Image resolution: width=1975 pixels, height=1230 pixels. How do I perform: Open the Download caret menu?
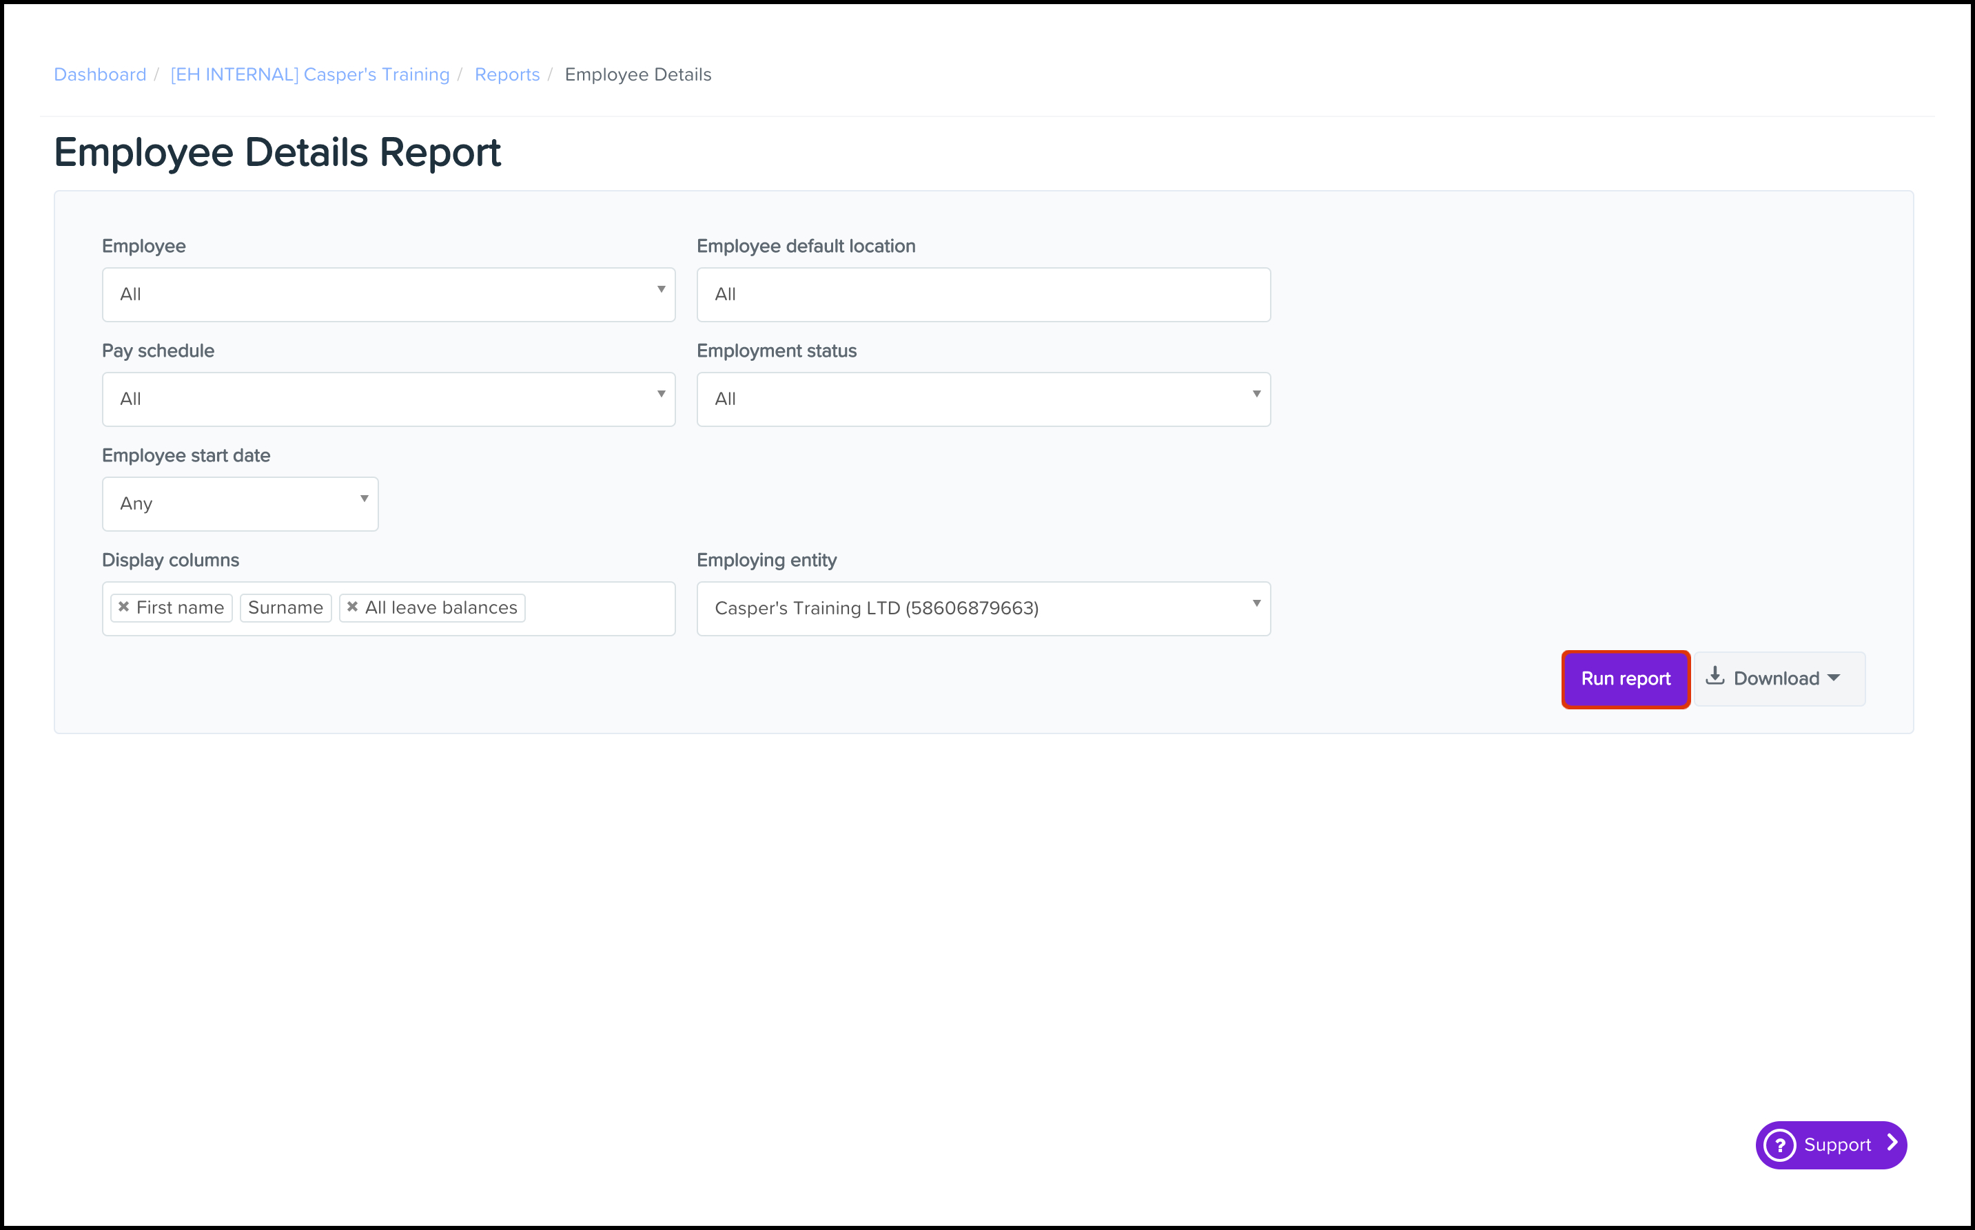1834,678
